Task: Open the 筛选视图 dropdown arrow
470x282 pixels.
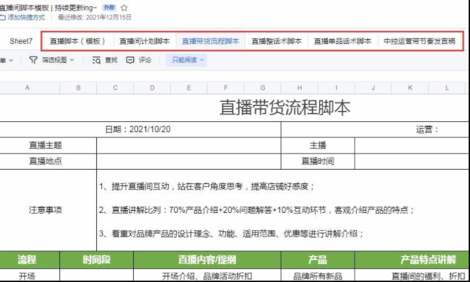Action: (x=72, y=60)
